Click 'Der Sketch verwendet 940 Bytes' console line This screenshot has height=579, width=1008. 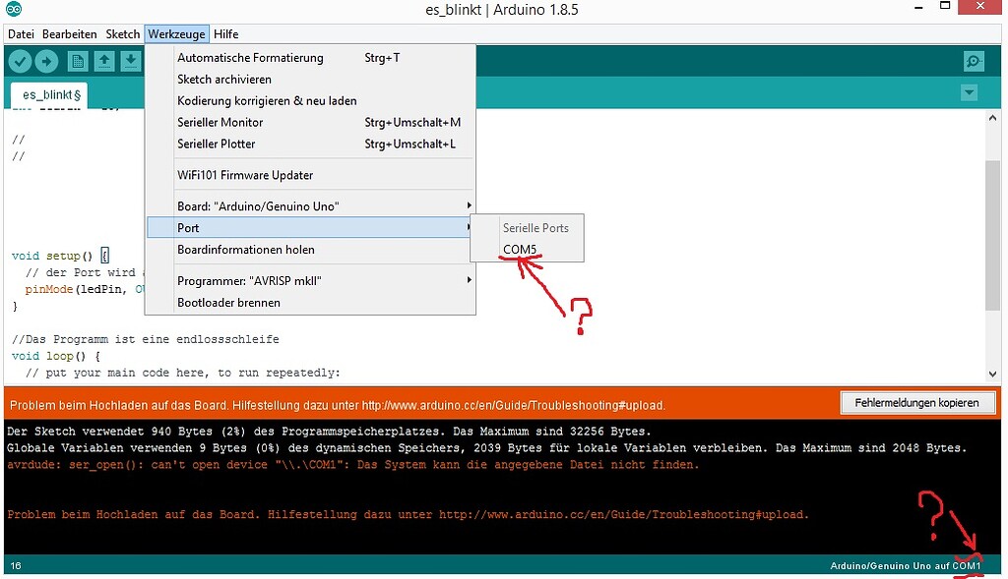click(x=329, y=432)
